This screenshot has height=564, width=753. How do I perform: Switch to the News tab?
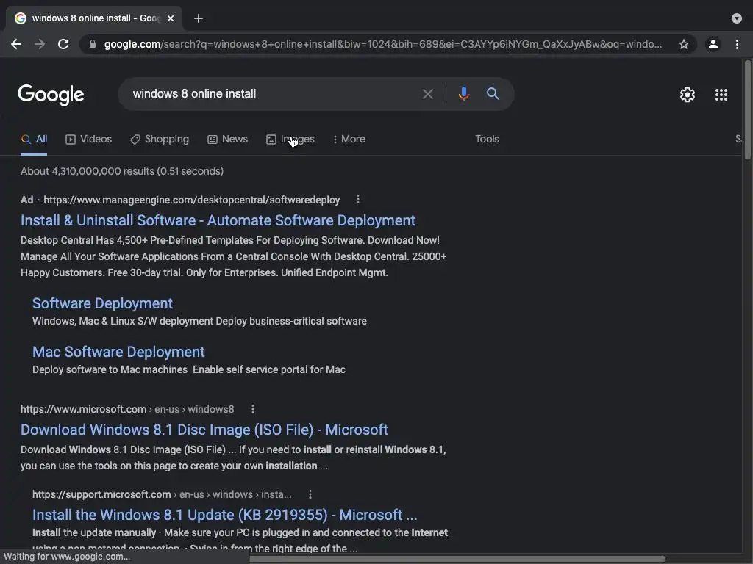[227, 139]
